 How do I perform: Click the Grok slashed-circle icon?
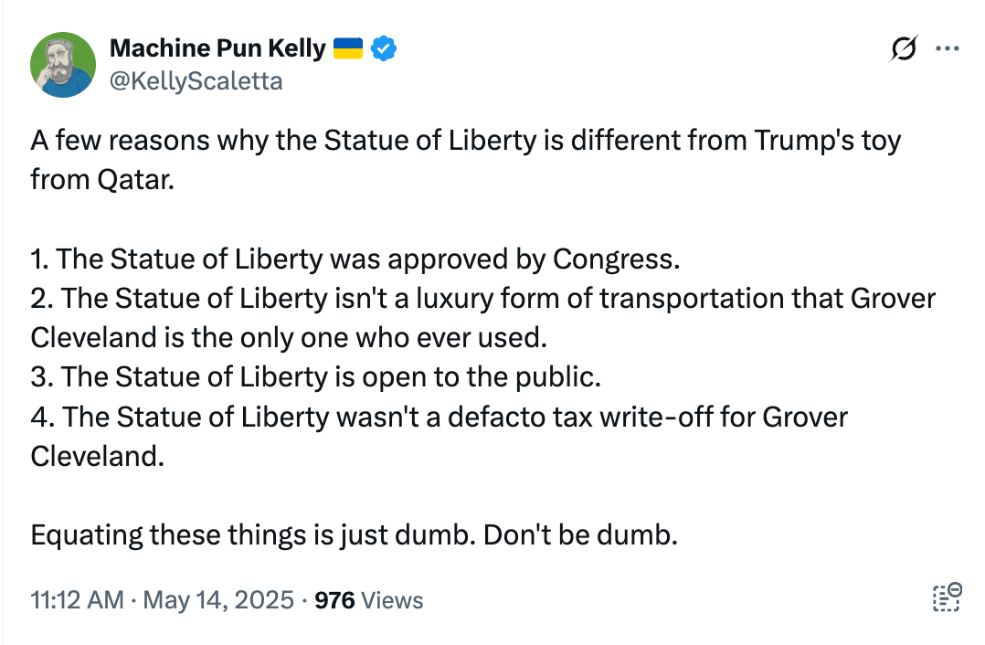pyautogui.click(x=904, y=48)
